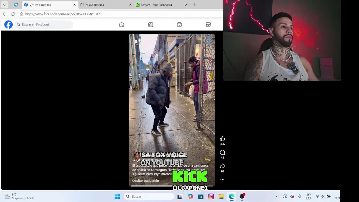Click the cloud error tray icon
Viewport: 359px width, 202px height.
point(292,196)
